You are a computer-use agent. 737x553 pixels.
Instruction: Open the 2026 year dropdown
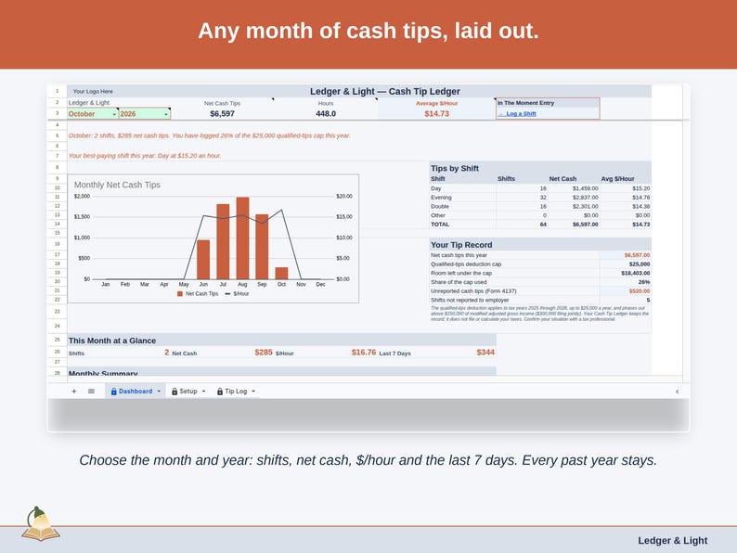(x=166, y=114)
